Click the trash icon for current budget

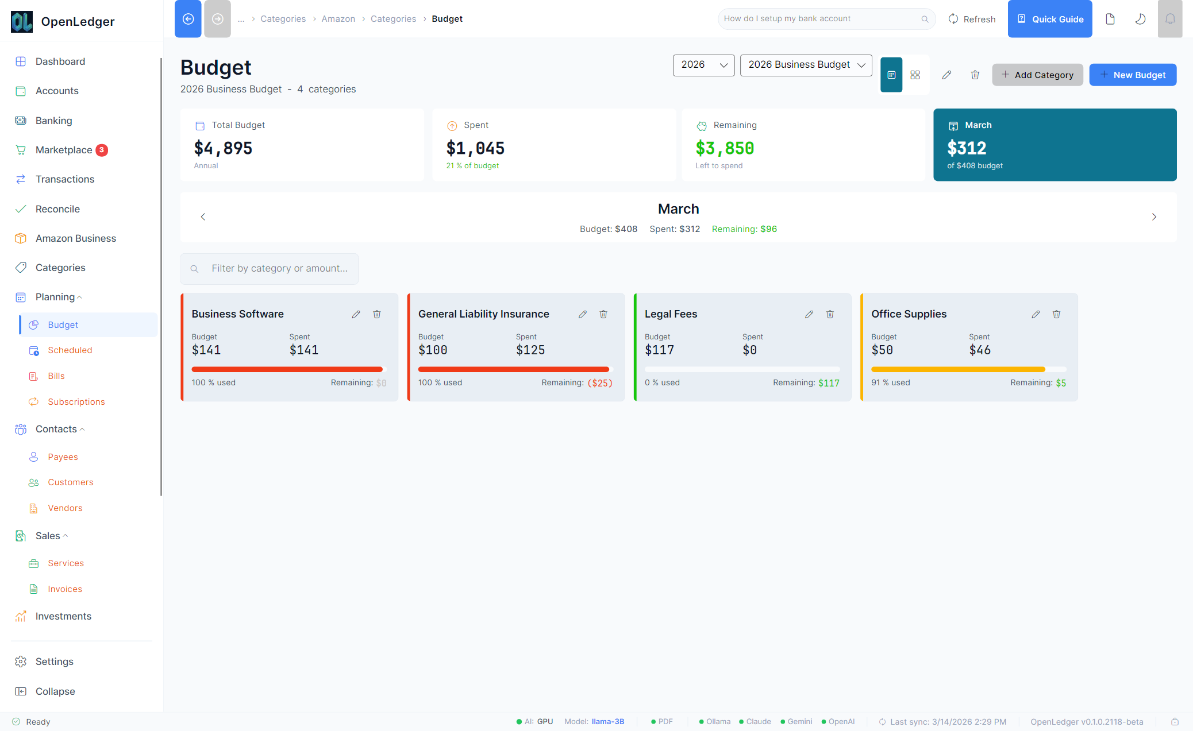(975, 75)
